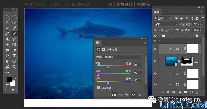Select the Path Selection arrow tool

(7, 61)
